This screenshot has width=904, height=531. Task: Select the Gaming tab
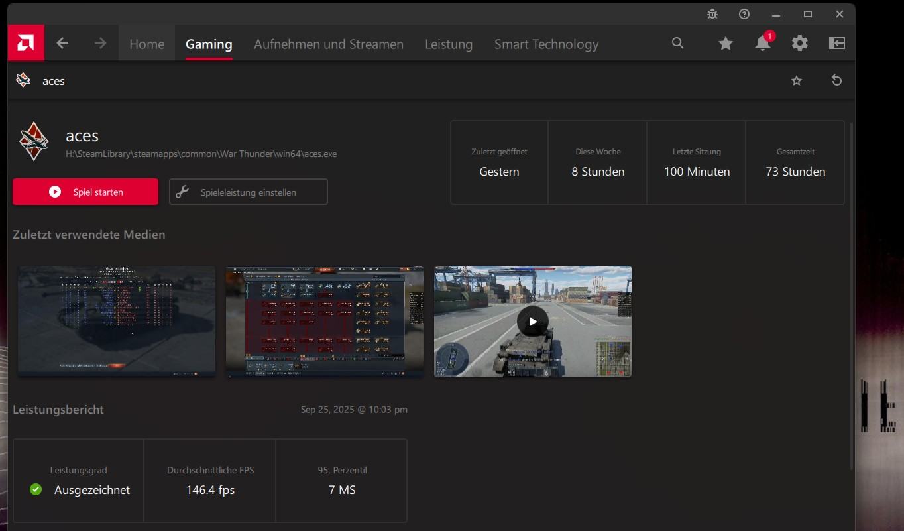(209, 44)
